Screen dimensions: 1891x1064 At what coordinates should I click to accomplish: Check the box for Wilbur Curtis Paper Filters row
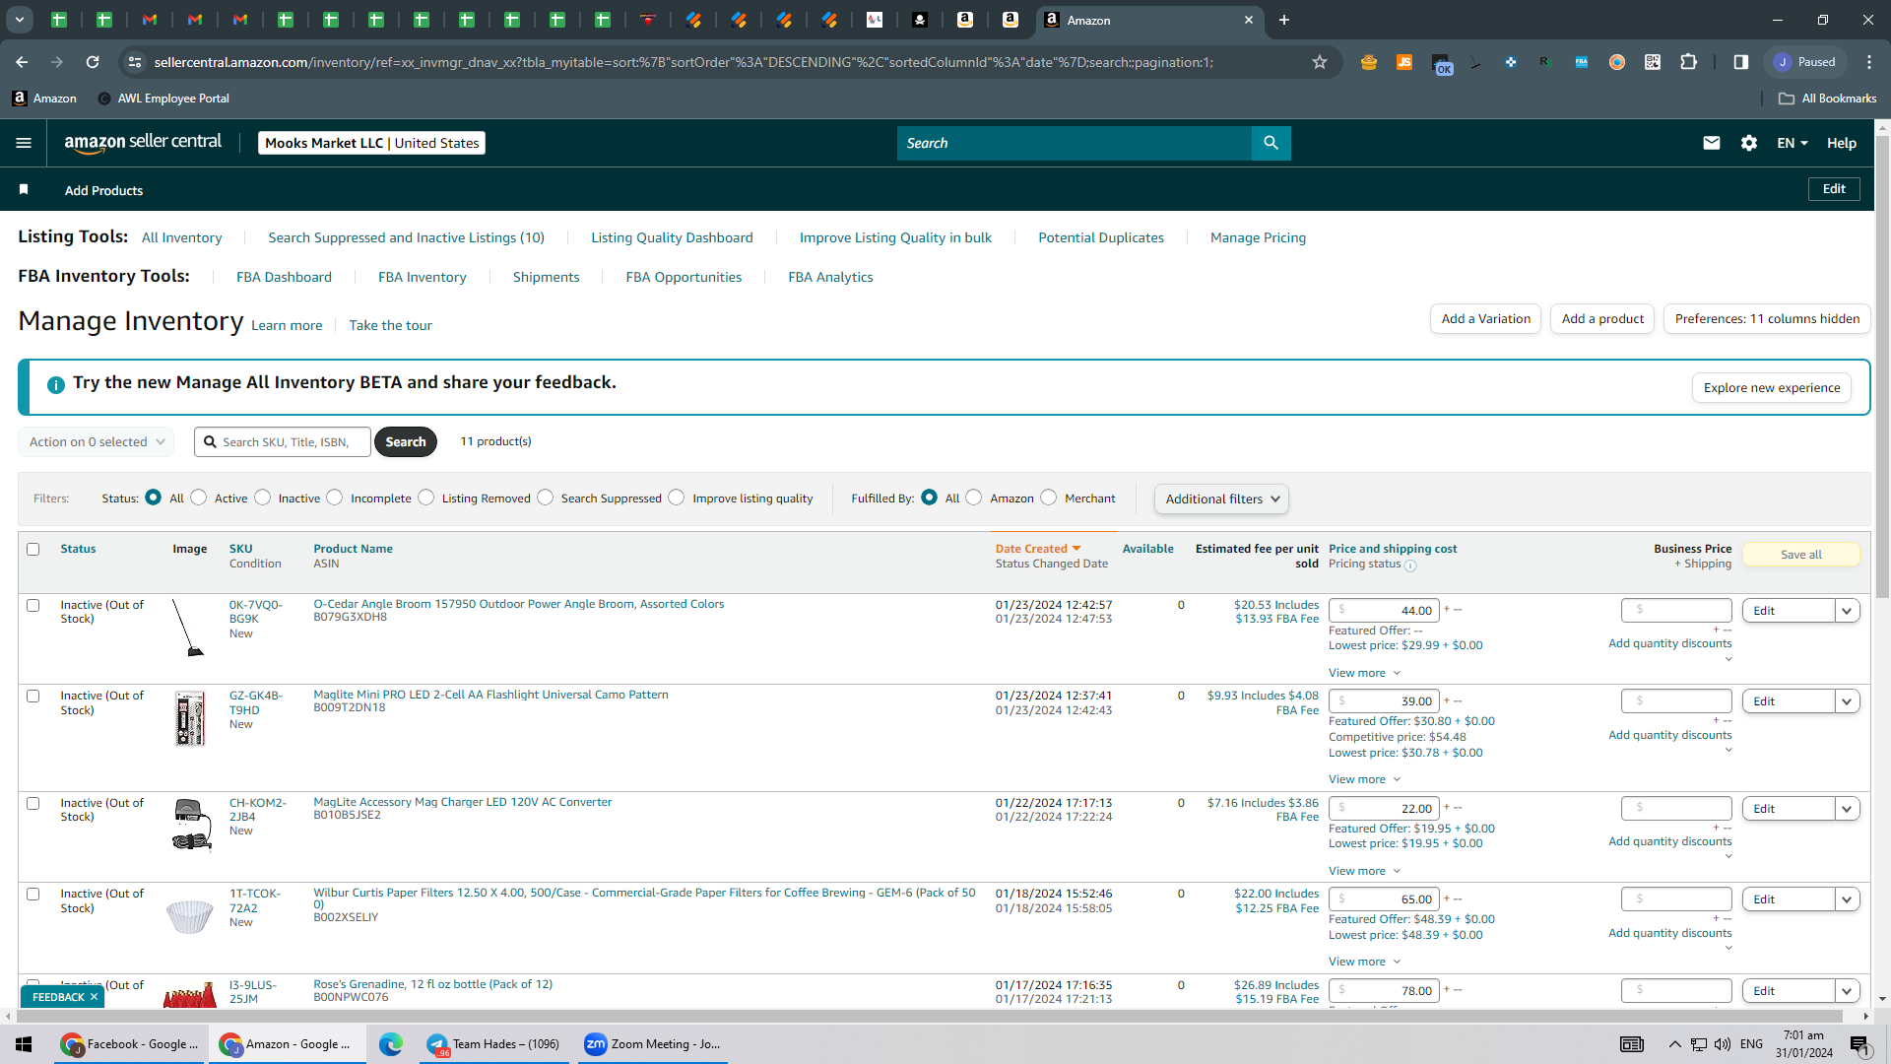33,895
